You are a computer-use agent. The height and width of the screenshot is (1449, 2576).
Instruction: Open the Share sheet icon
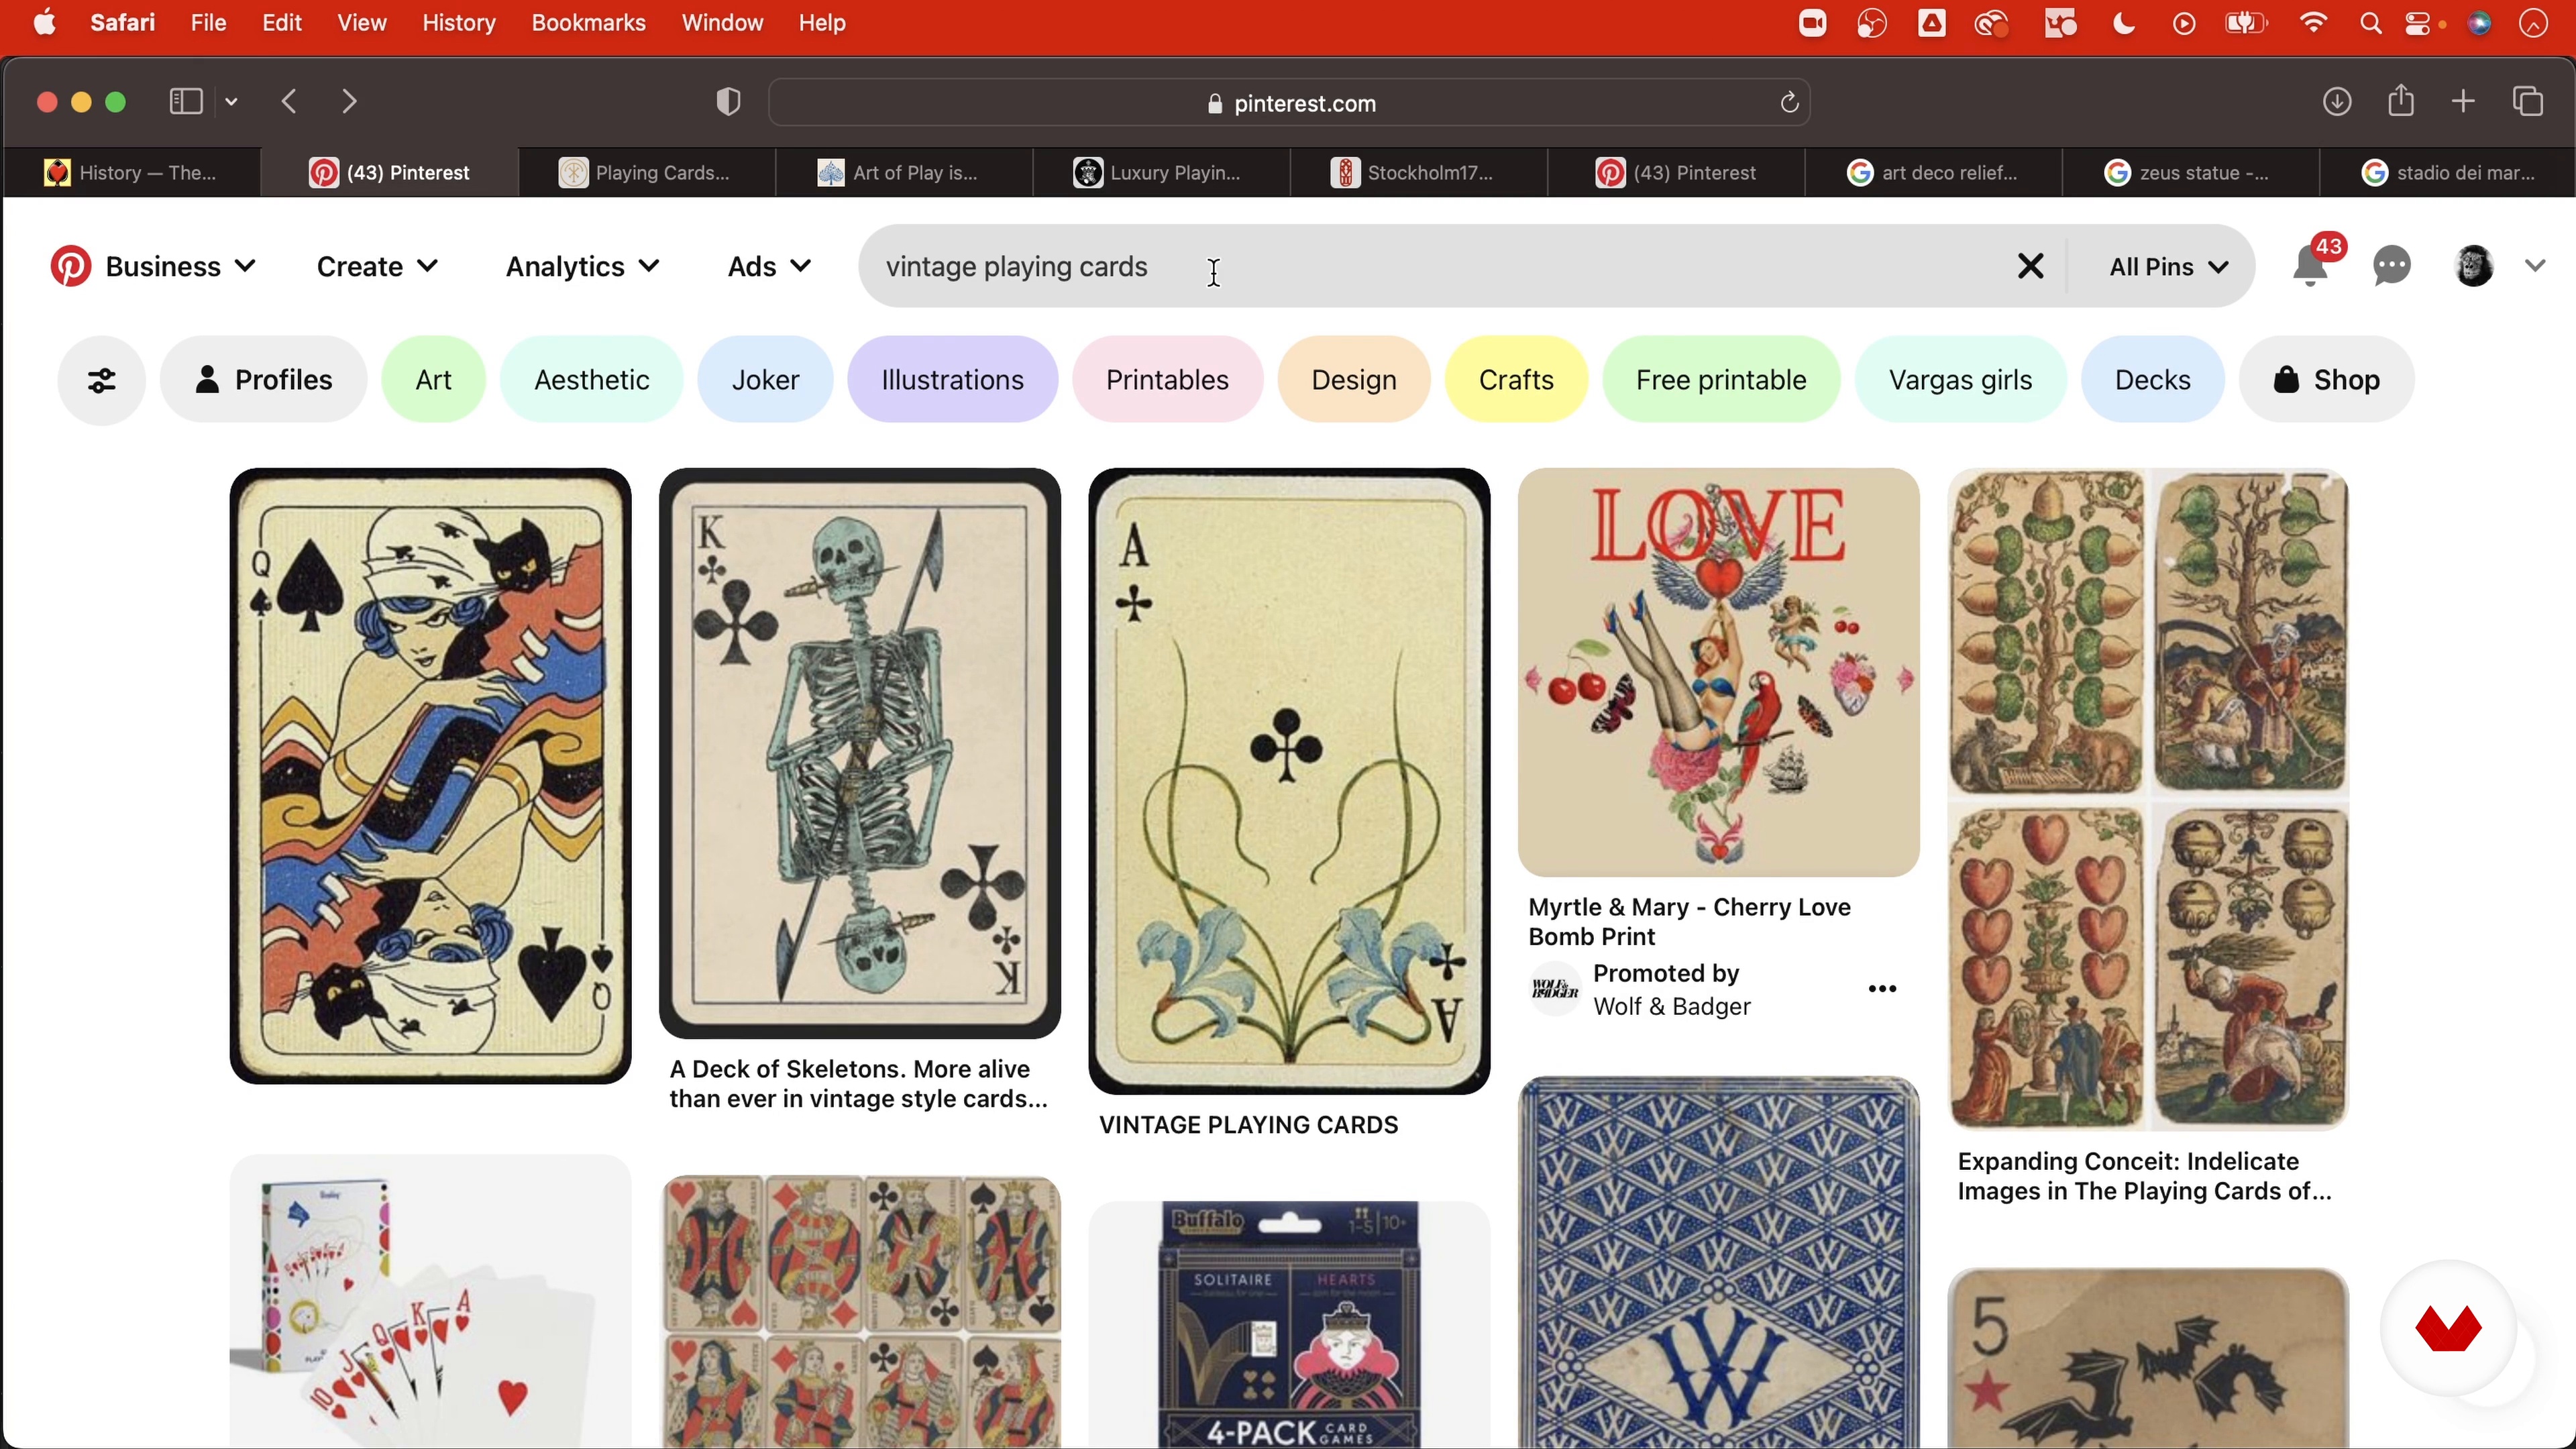tap(2401, 100)
